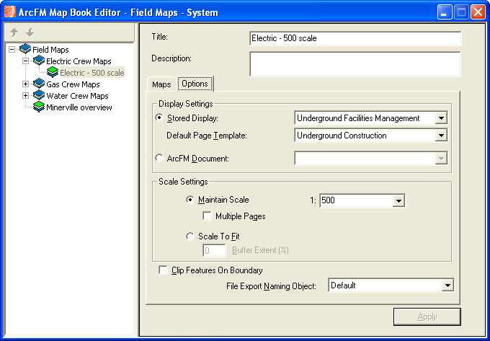
Task: Switch to the Maps tab
Action: [161, 84]
